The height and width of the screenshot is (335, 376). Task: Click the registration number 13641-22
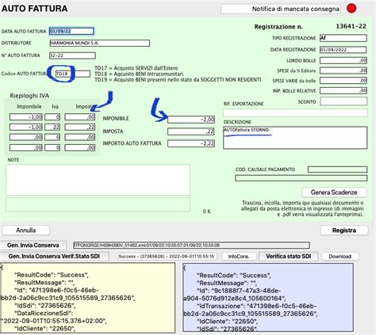click(x=351, y=26)
